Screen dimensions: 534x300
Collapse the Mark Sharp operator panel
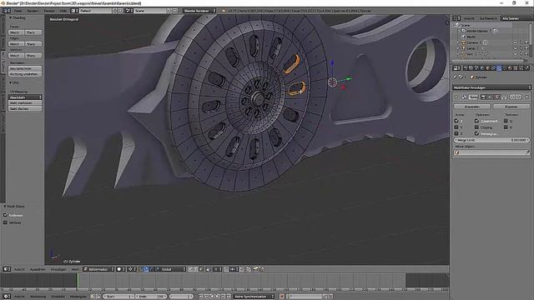pos(5,207)
